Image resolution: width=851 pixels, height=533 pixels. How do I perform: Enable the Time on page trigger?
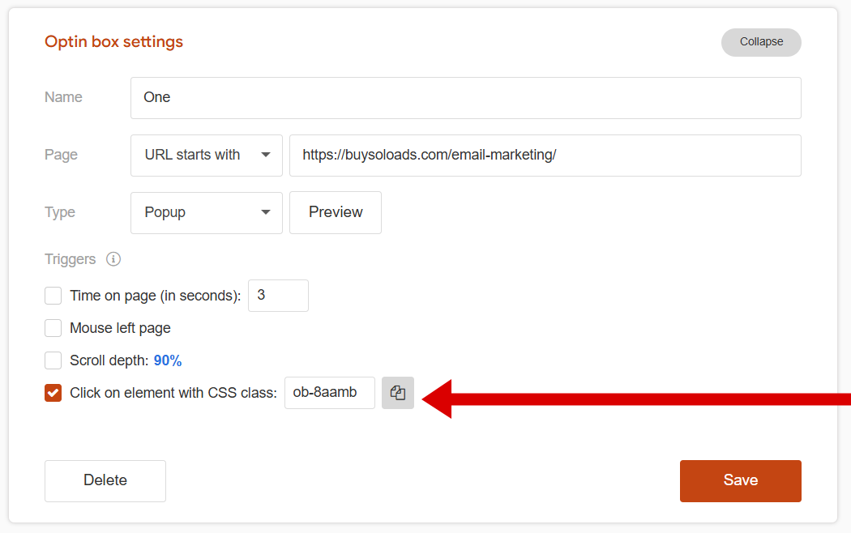coord(53,296)
